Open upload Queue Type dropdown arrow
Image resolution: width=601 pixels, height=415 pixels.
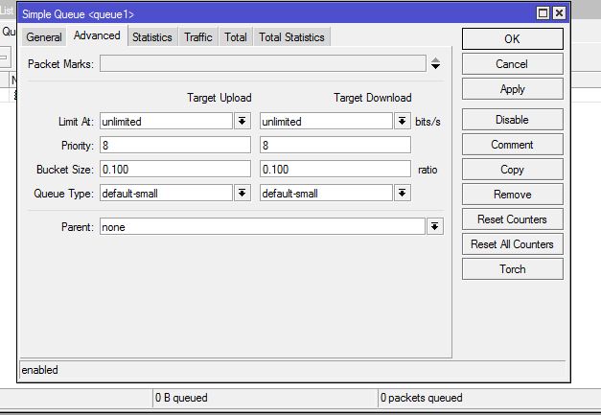point(243,193)
